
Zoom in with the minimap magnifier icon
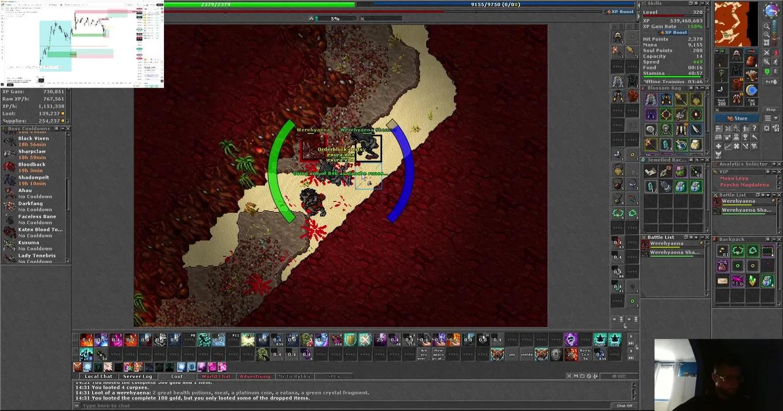click(x=766, y=34)
